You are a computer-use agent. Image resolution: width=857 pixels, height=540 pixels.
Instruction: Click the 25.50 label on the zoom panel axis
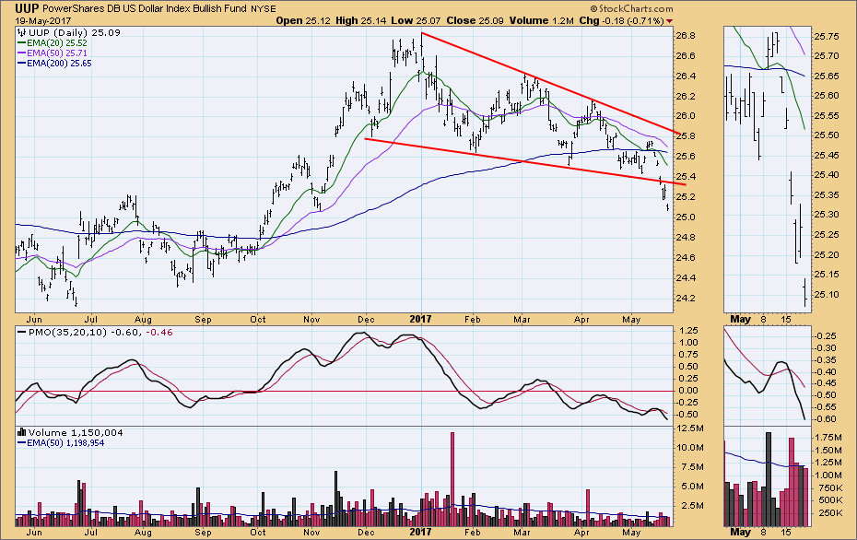coord(827,135)
